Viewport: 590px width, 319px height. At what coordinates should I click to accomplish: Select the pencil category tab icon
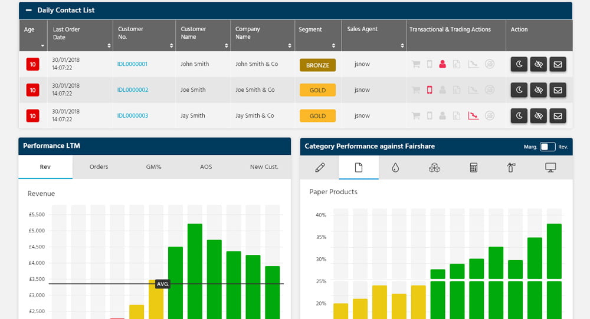[320, 168]
